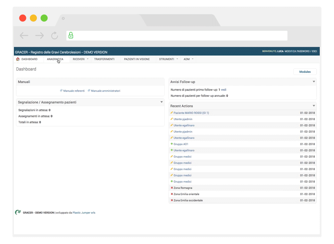334x244 pixels.
Task: Click the home icon beside Dashboard
Action: (x=18, y=59)
